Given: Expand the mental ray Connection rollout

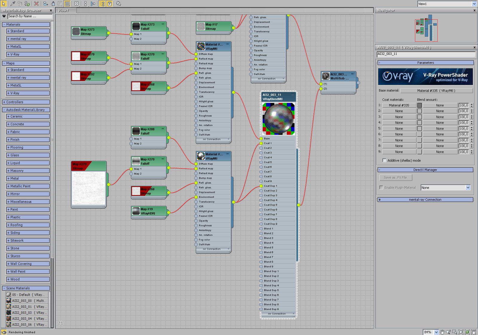Looking at the screenshot, I should pos(425,200).
